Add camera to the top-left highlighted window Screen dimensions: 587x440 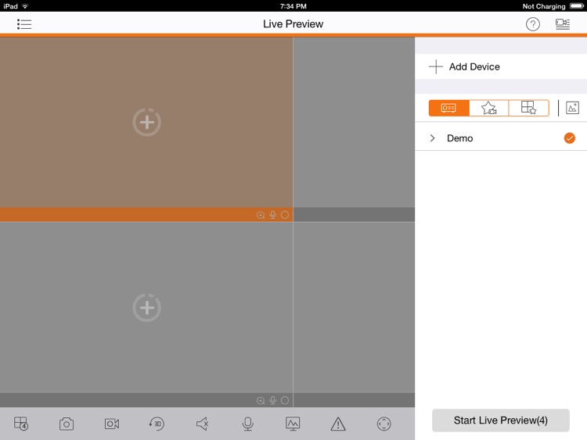tap(147, 122)
